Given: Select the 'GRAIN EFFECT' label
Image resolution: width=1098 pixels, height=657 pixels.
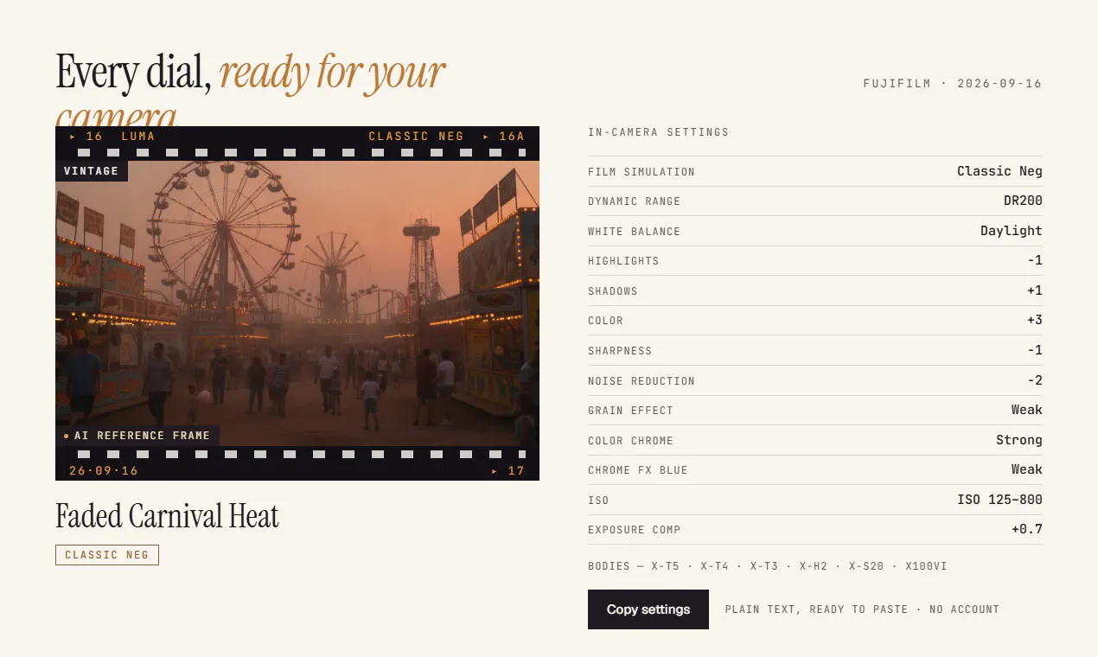Looking at the screenshot, I should [630, 411].
